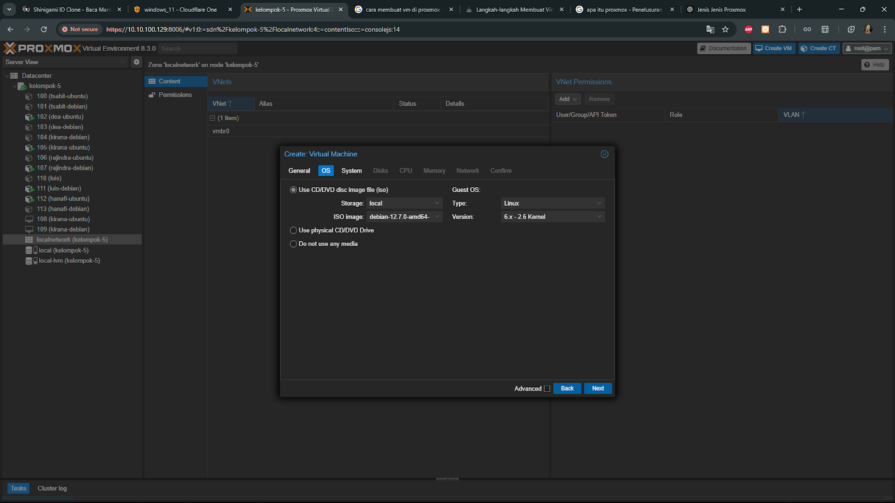
Task: Switch to windows_11 - Cloudflare One browser tab
Action: [x=183, y=10]
